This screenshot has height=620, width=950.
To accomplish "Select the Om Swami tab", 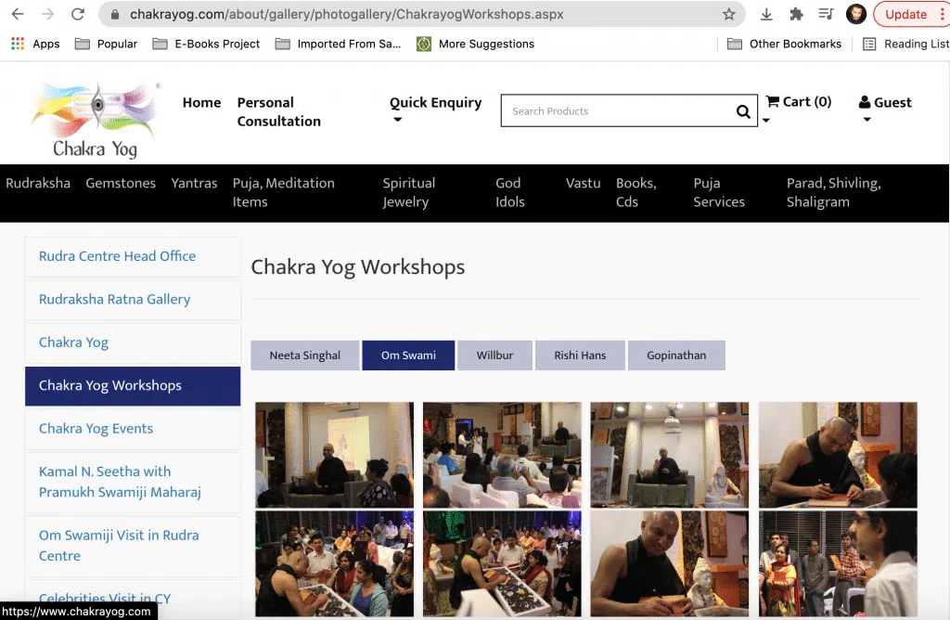I will 408,355.
